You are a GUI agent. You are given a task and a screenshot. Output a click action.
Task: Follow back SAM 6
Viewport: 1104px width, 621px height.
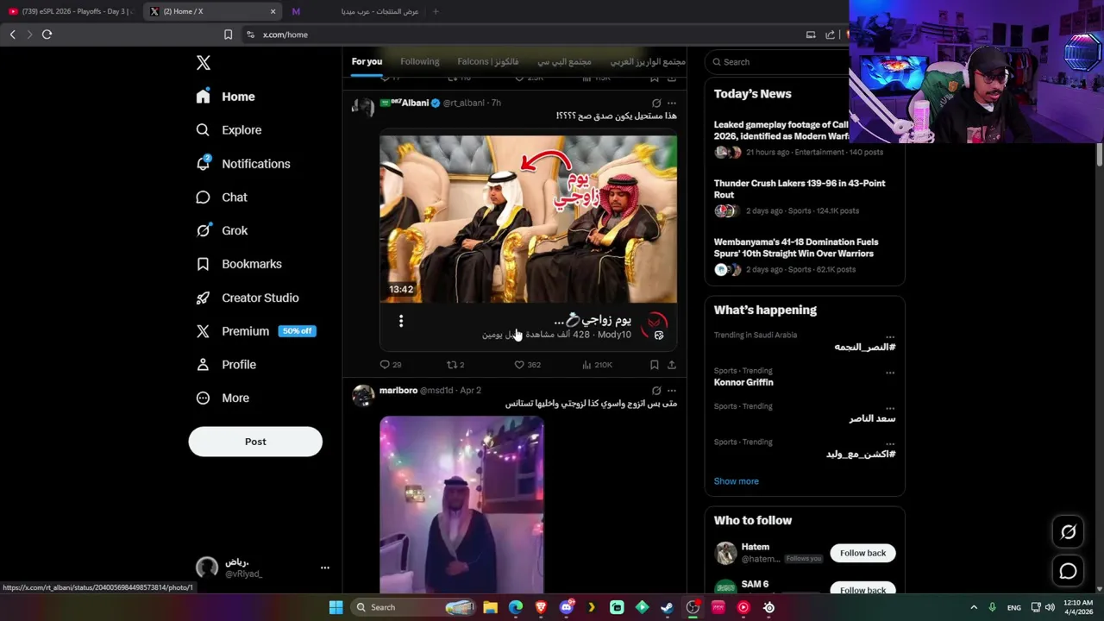point(862,589)
